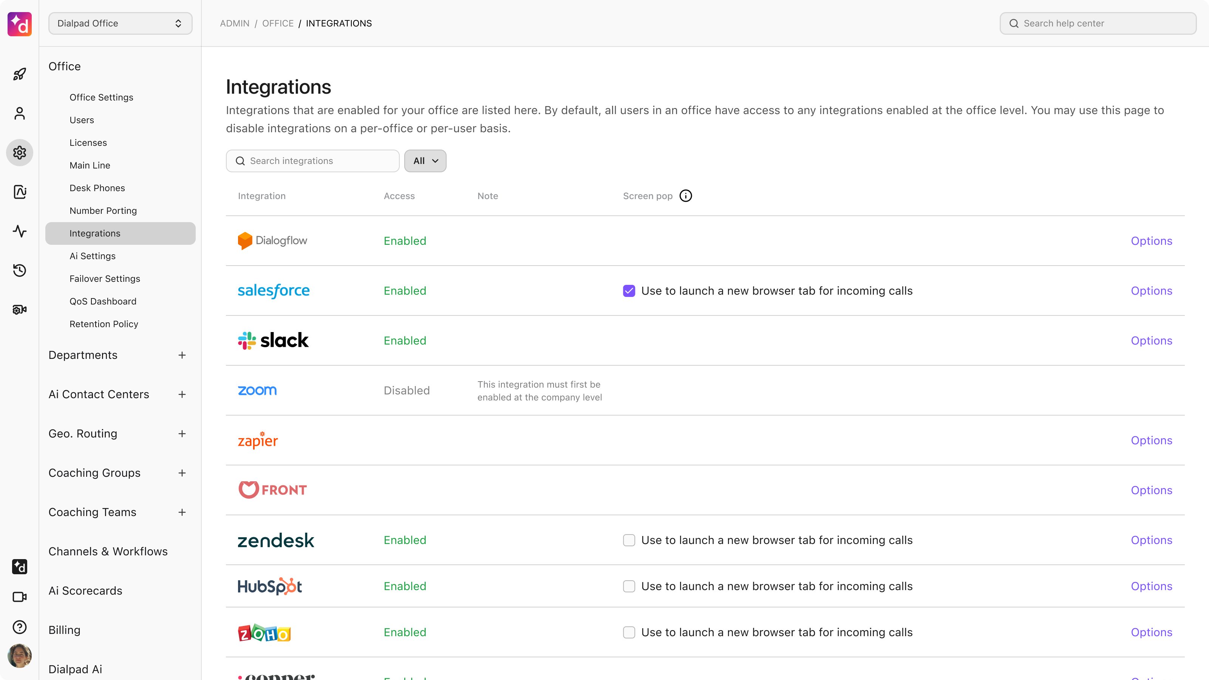This screenshot has height=680, width=1209.
Task: Select the gear settings icon in sidebar
Action: click(x=19, y=153)
